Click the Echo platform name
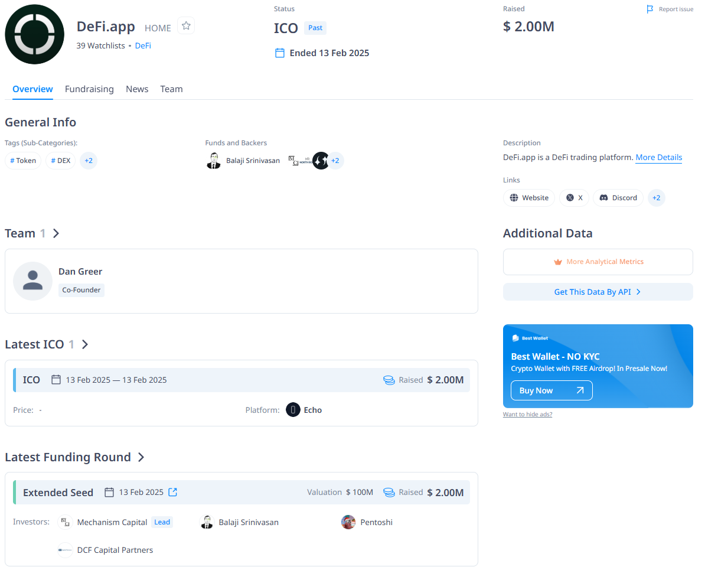718x567 pixels. (313, 410)
